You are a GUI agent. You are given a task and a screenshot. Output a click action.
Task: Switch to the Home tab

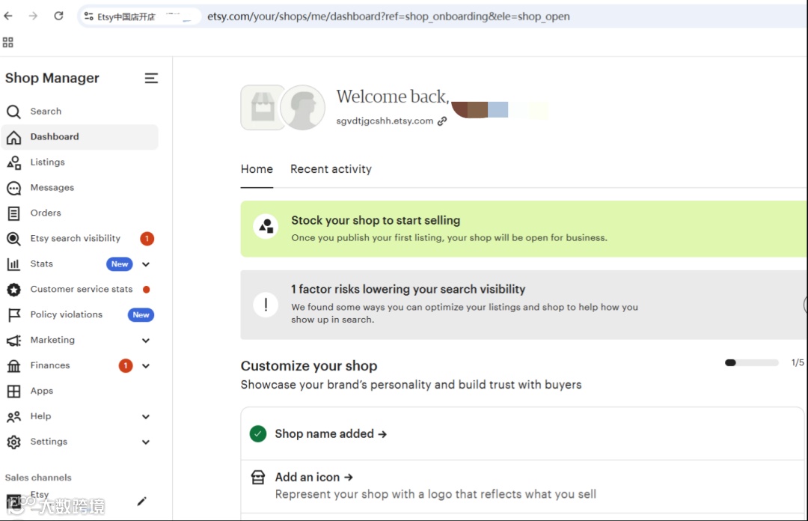coord(257,169)
